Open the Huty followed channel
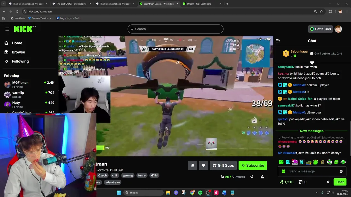 point(29,105)
